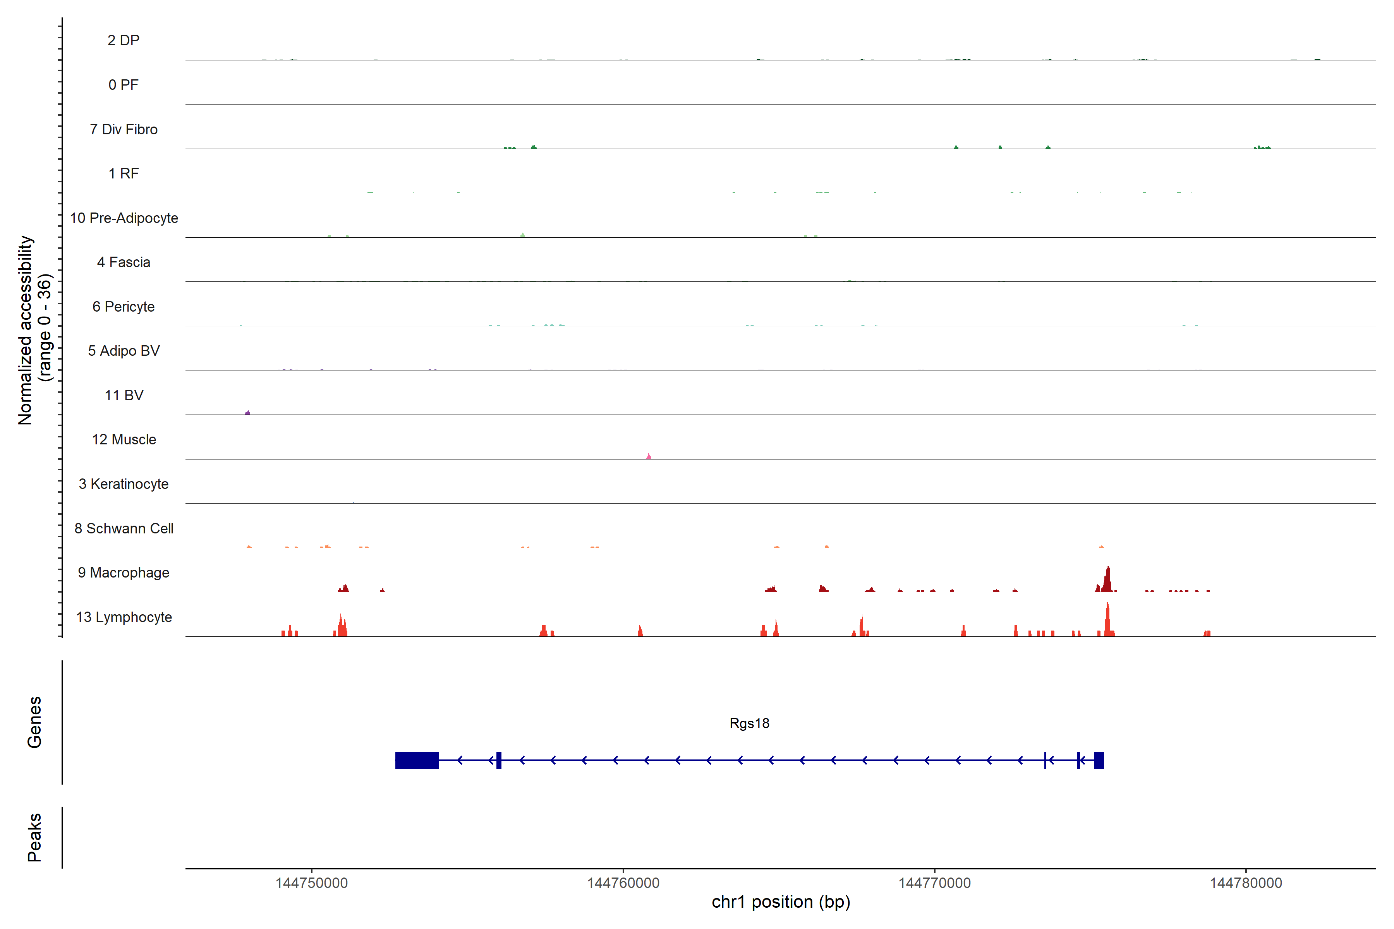Click the Rgs18 gene name label
Viewport: 1394px width, 929px height.
[749, 723]
